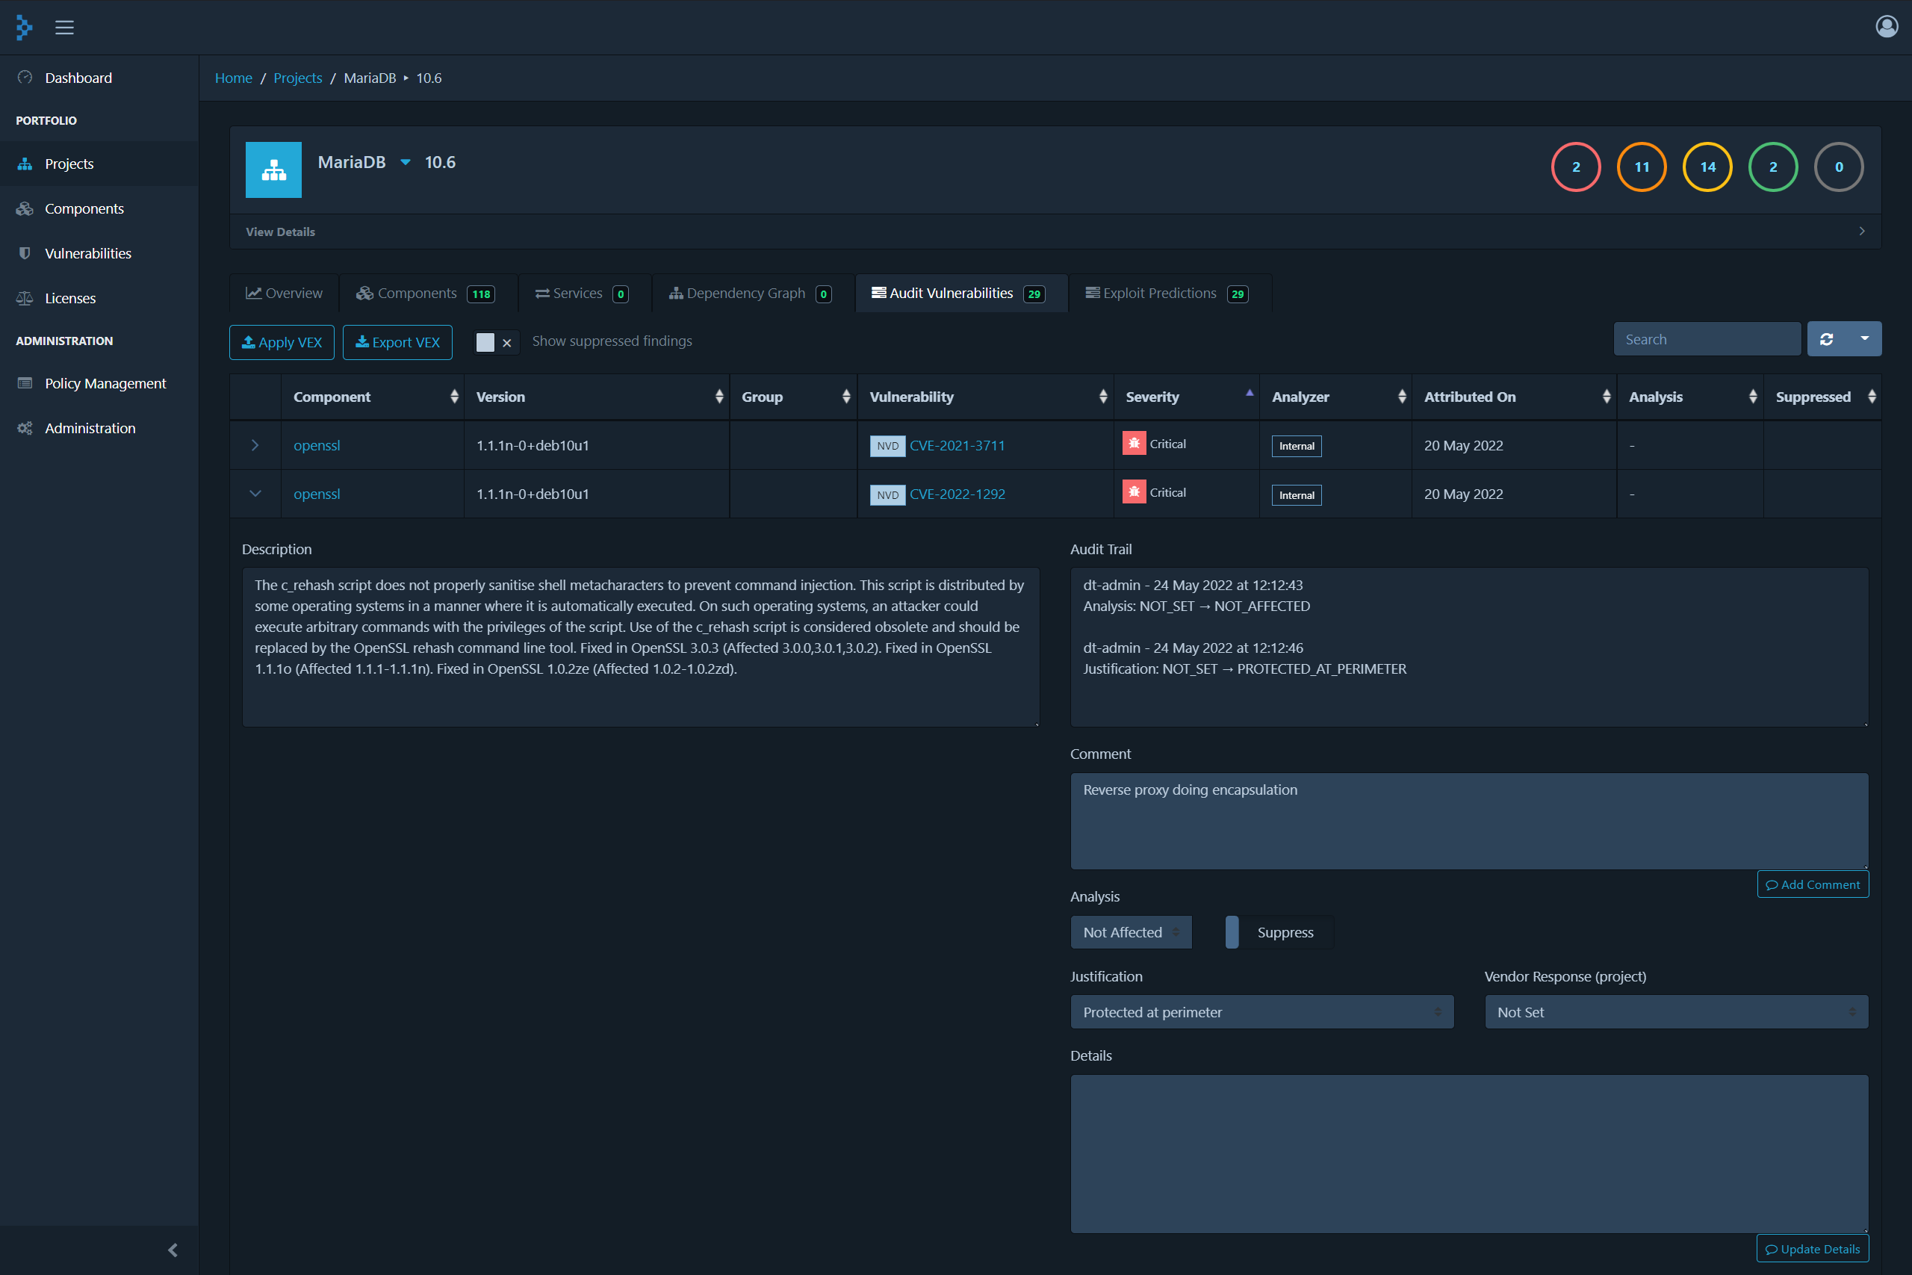1912x1275 pixels.
Task: Select the Projects icon in the sidebar
Action: (25, 164)
